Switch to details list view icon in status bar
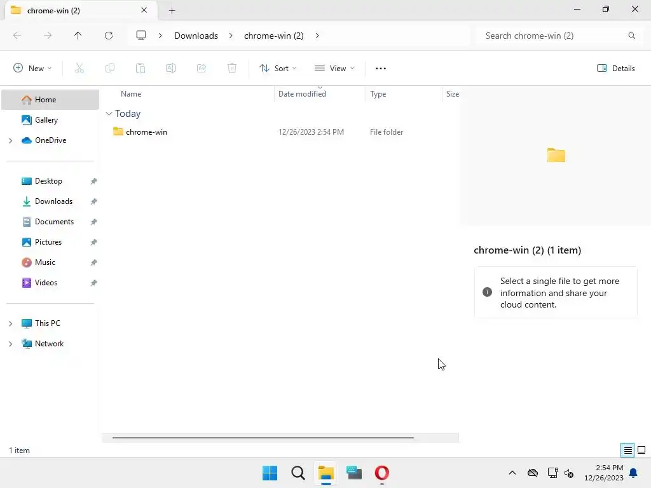Image resolution: width=651 pixels, height=488 pixels. click(x=627, y=451)
